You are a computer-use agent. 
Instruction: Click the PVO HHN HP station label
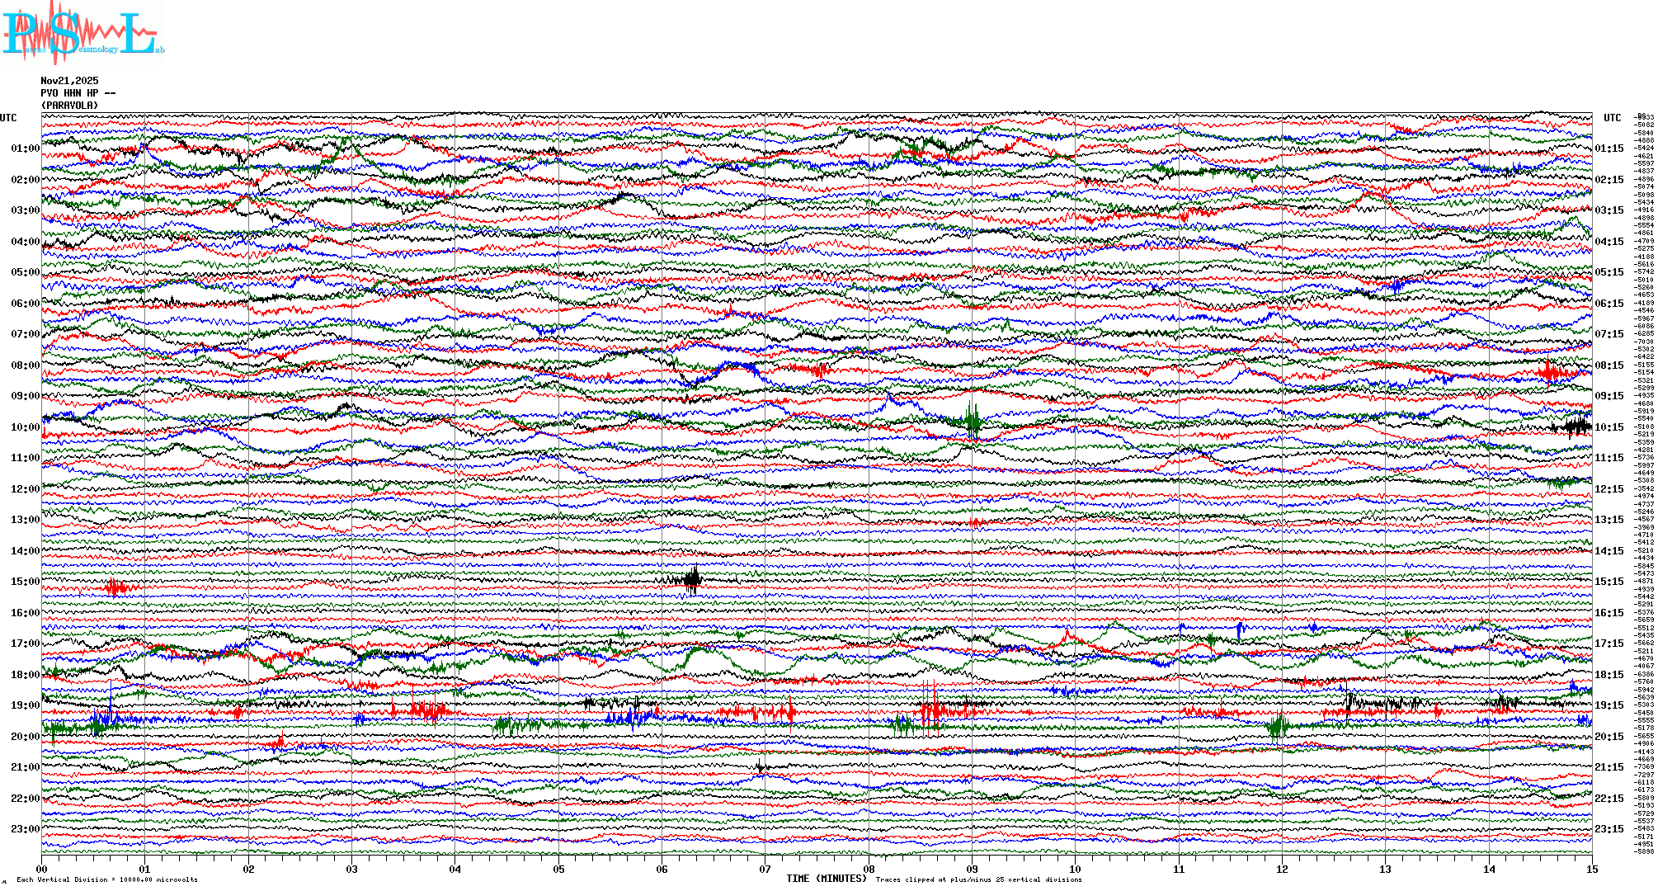pos(78,93)
